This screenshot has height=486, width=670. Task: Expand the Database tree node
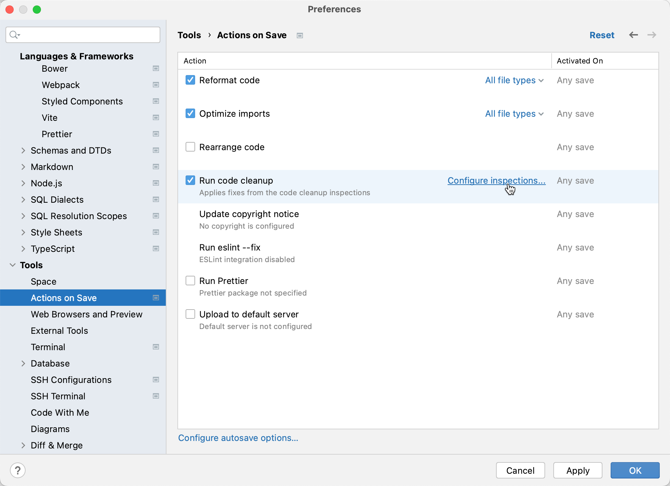coord(23,363)
